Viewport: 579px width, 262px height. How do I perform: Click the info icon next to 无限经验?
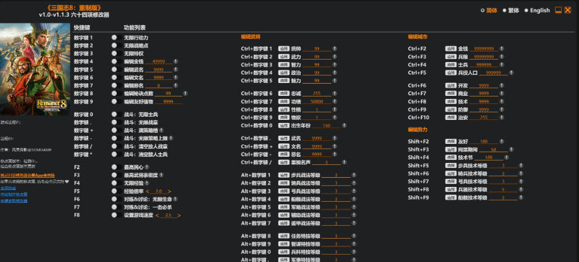coord(147,183)
